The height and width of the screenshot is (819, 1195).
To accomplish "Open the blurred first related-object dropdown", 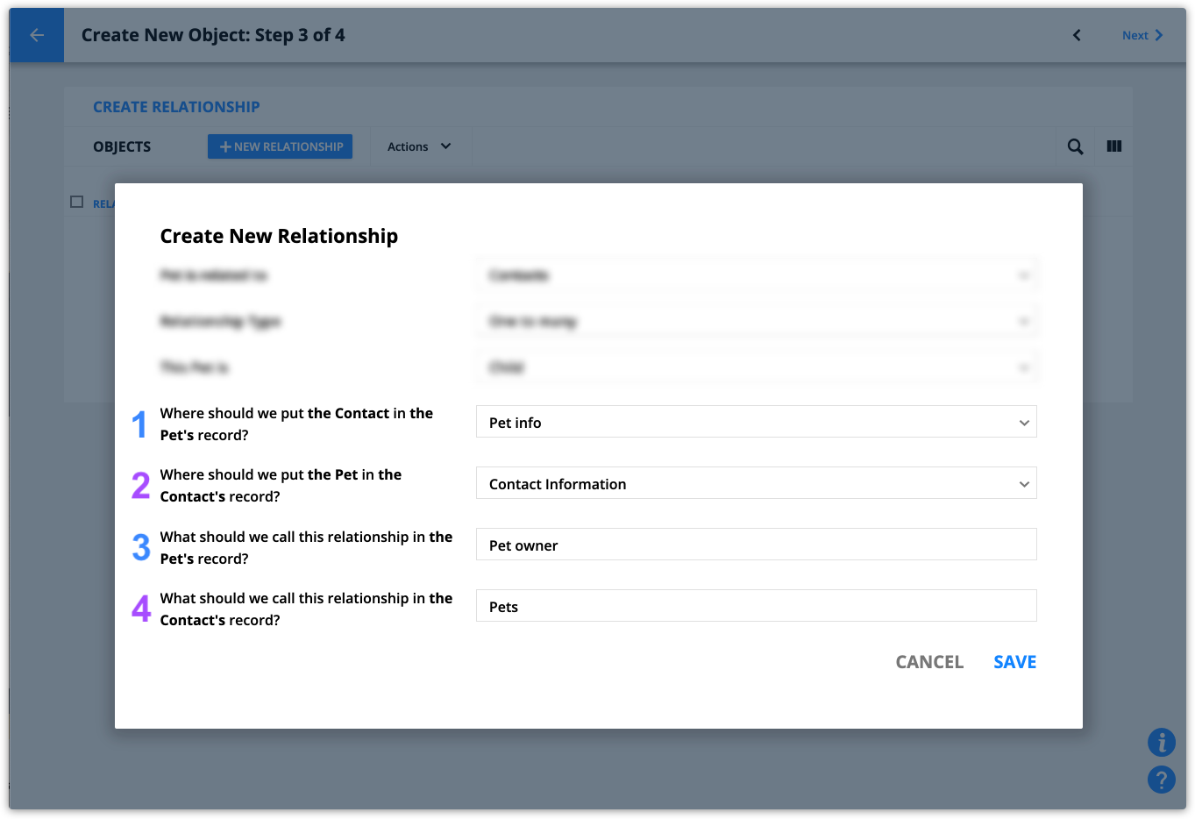I will 757,275.
